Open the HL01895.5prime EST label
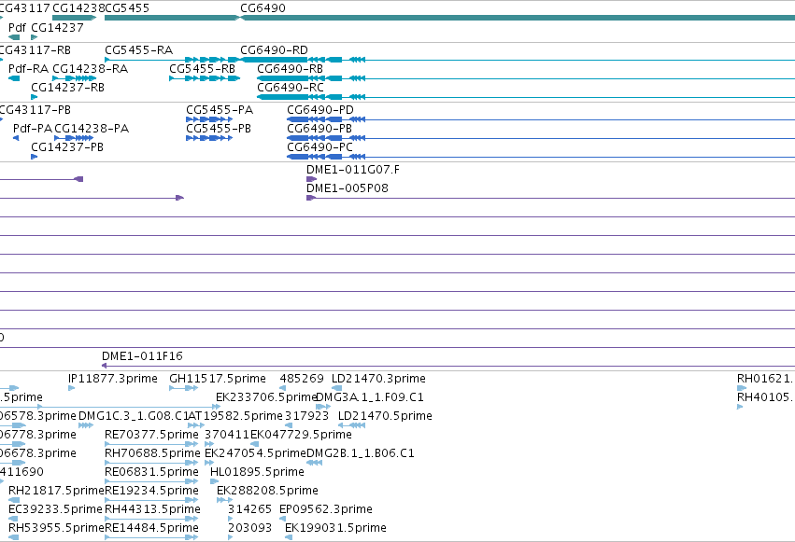 pyautogui.click(x=257, y=472)
